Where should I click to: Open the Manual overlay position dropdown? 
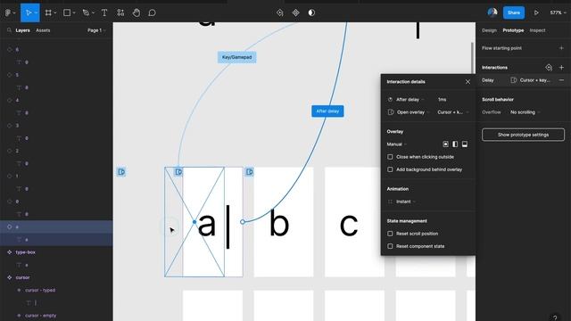[396, 144]
